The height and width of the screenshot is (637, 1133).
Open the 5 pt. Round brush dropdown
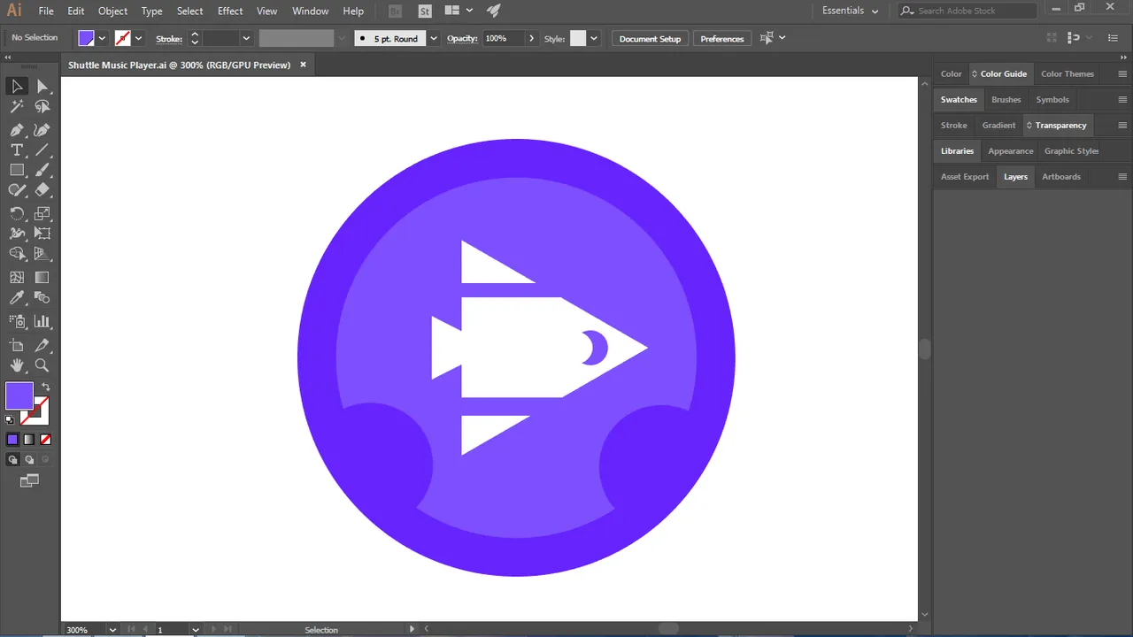point(433,38)
